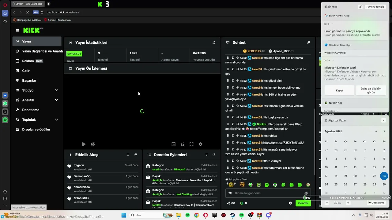The width and height of the screenshot is (392, 220).
Task: Focus the browser address bar URL
Action: (63, 12)
